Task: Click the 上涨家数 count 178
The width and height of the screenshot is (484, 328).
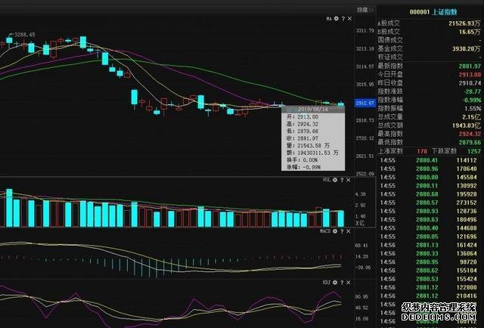Action: pyautogui.click(x=422, y=151)
